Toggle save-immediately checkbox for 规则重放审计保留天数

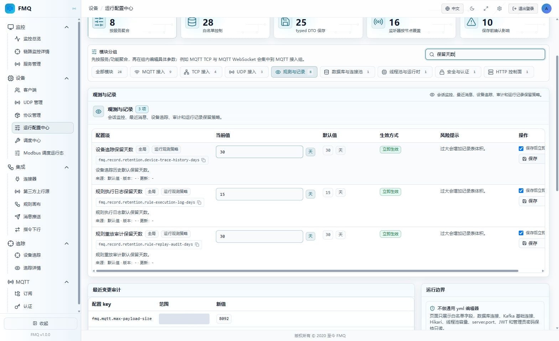(x=521, y=233)
